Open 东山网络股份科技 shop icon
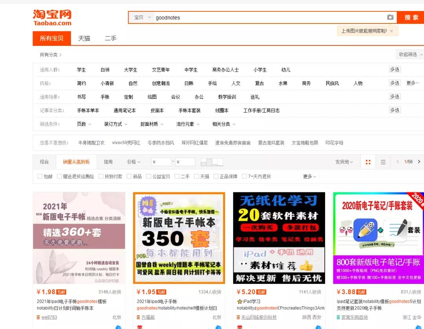Viewport: 424px width, 329px height. (238, 317)
